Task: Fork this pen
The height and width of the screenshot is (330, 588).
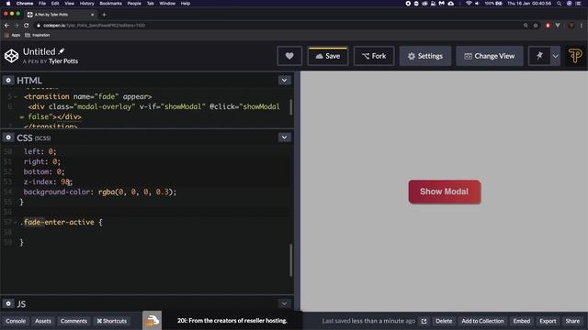Action: coord(374,56)
